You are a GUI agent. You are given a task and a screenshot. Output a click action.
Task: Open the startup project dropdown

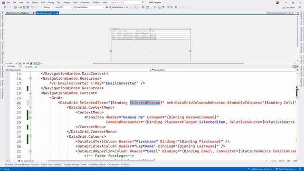(89, 7)
